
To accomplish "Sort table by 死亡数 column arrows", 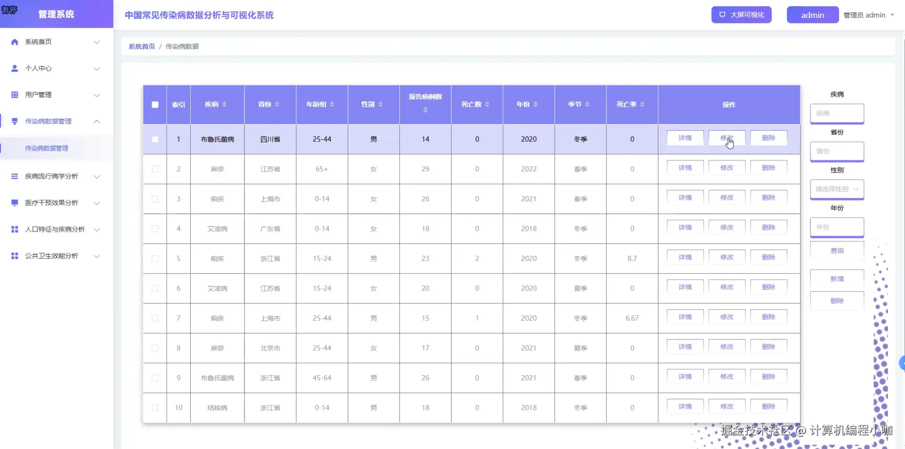I will (x=487, y=104).
